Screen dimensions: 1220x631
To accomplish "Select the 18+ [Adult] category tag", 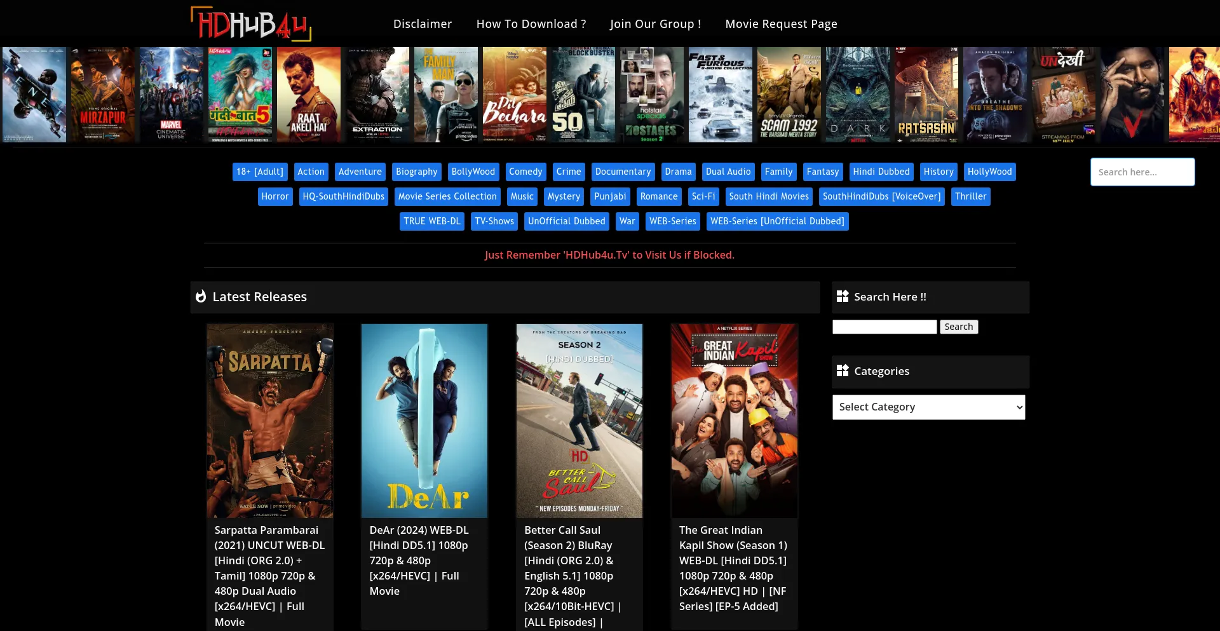I will 260,172.
